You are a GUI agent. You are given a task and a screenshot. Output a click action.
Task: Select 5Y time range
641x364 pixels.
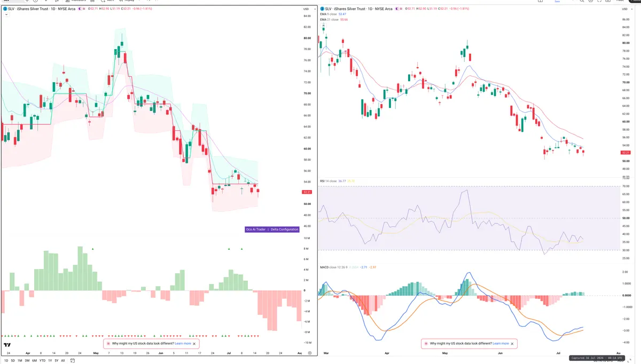57,360
